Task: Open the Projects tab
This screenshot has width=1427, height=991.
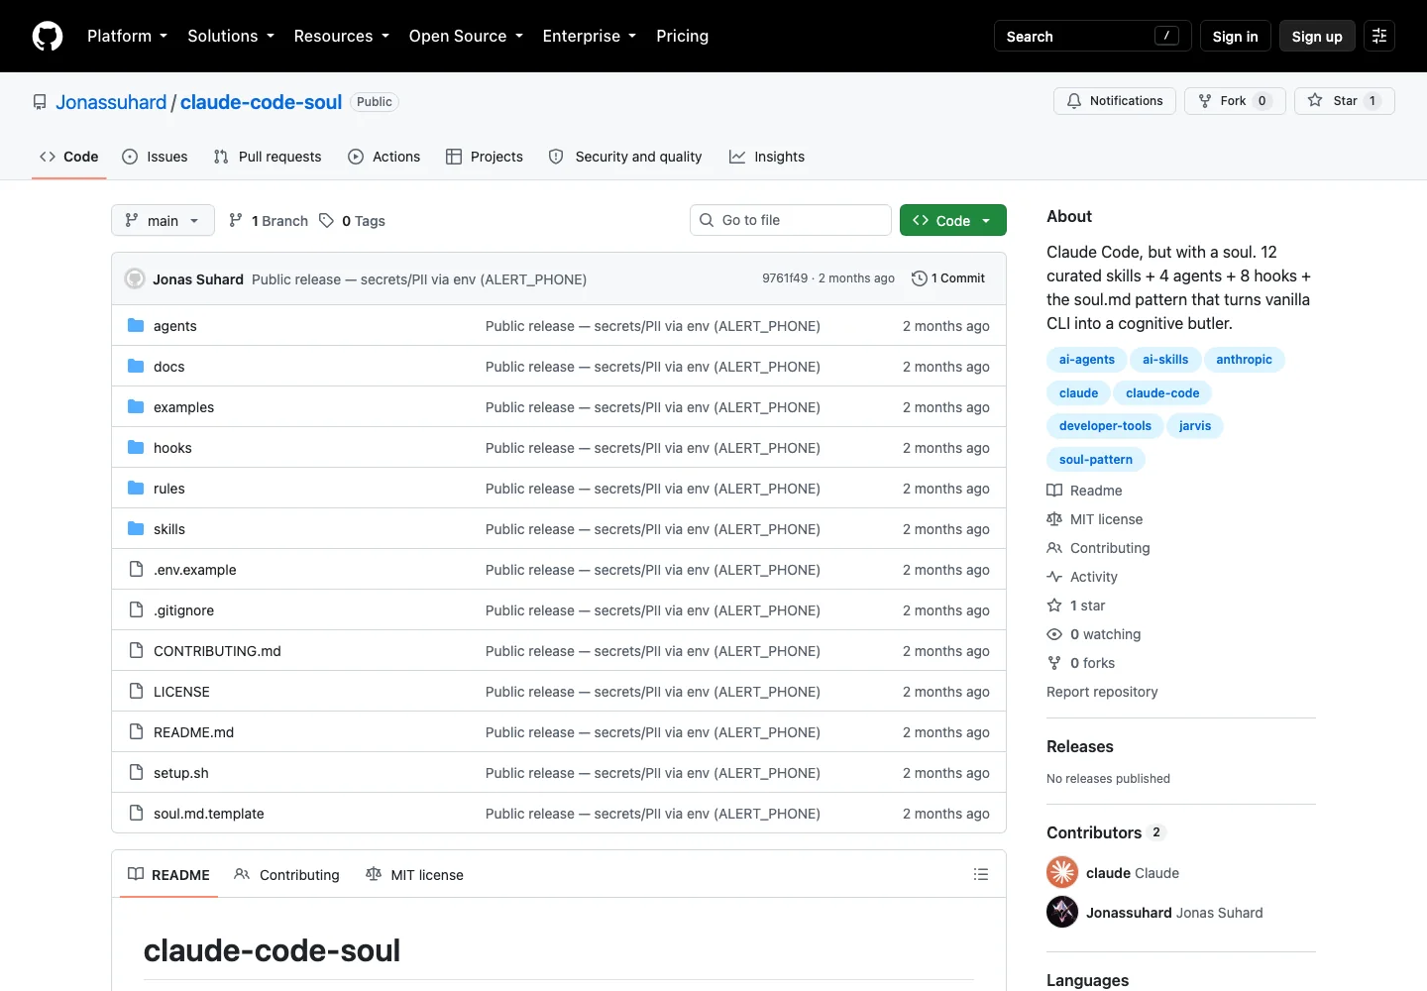Action: (485, 157)
